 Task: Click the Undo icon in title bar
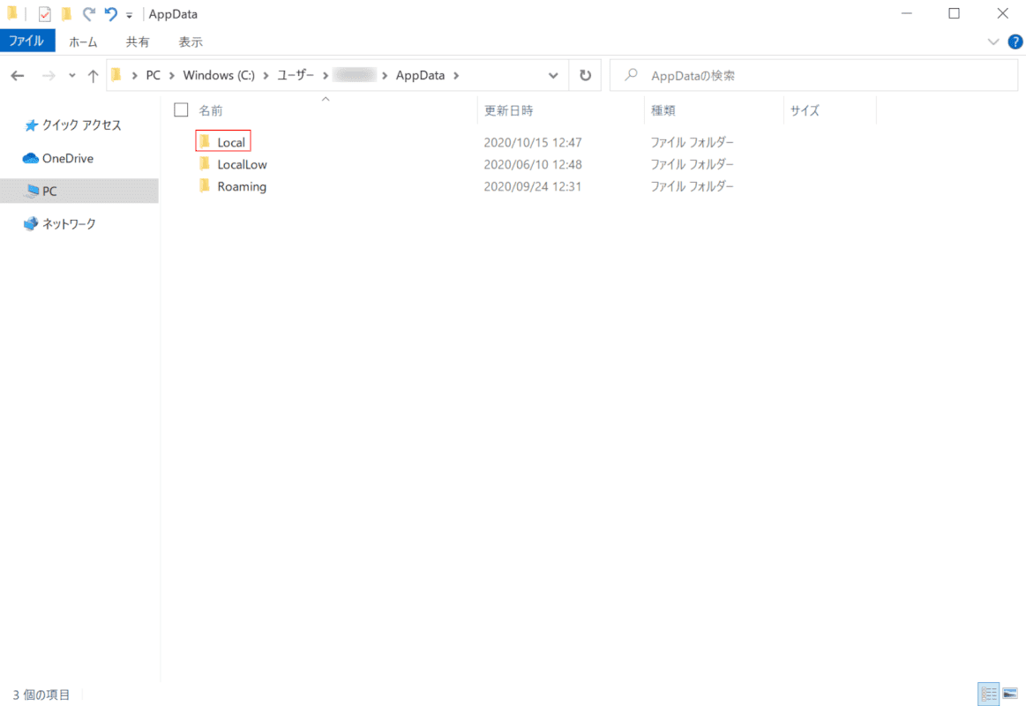pos(110,14)
